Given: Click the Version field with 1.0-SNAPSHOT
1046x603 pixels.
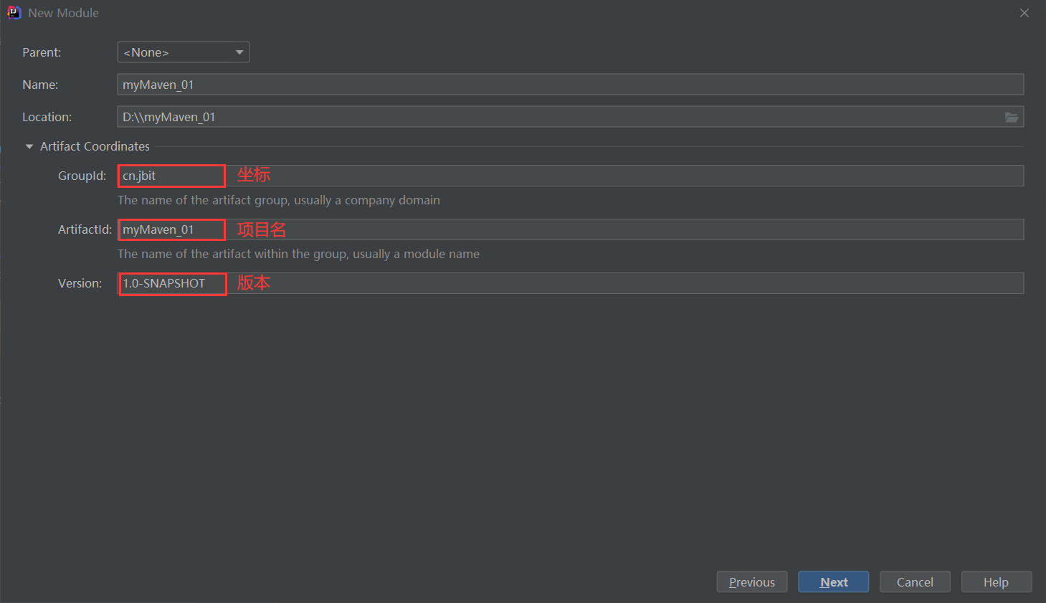Looking at the screenshot, I should (571, 283).
